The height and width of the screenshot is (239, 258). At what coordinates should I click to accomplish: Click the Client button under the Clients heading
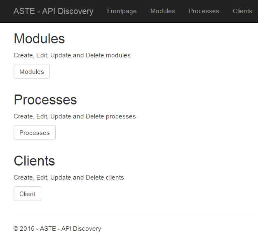[x=27, y=194]
